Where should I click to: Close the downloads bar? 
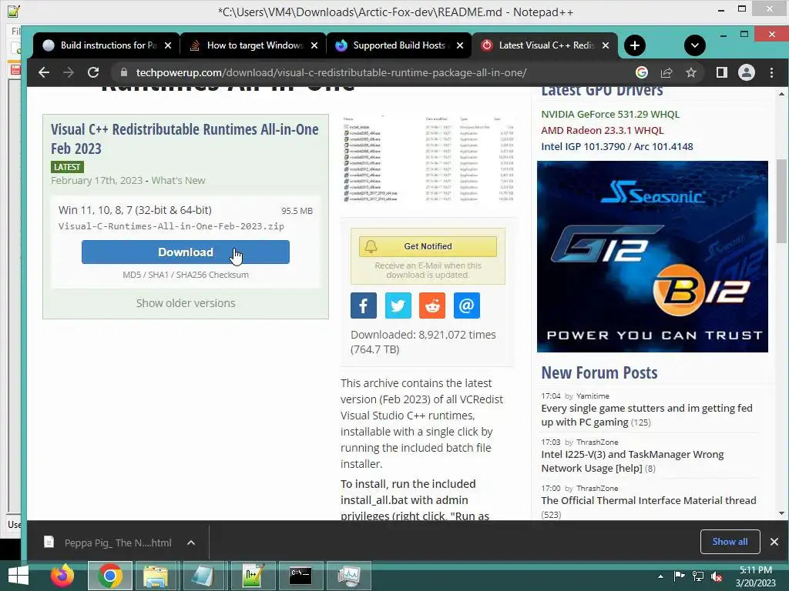pyautogui.click(x=774, y=542)
